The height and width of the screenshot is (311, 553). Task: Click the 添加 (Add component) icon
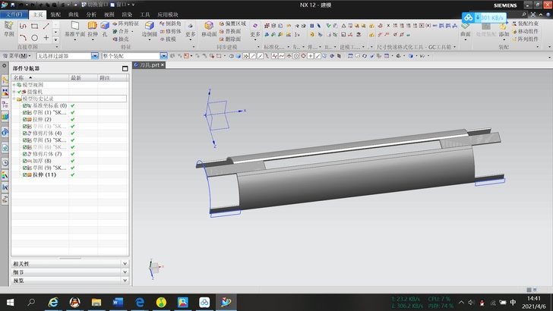pyautogui.click(x=504, y=29)
